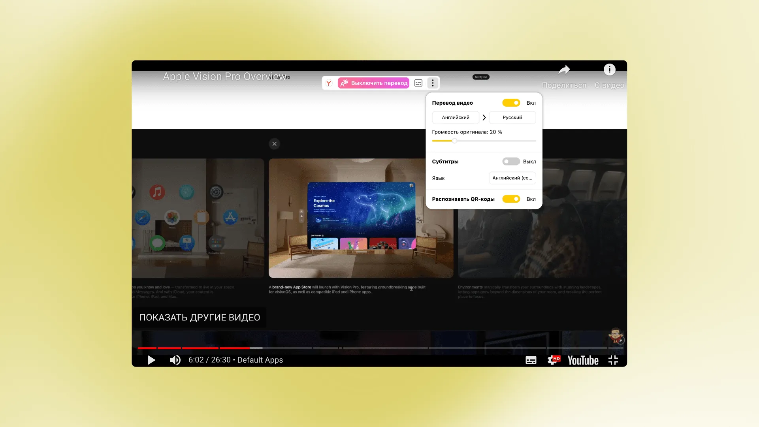Viewport: 759px width, 427px height.
Task: Disable the Перевод видео toggle
Action: coord(511,103)
